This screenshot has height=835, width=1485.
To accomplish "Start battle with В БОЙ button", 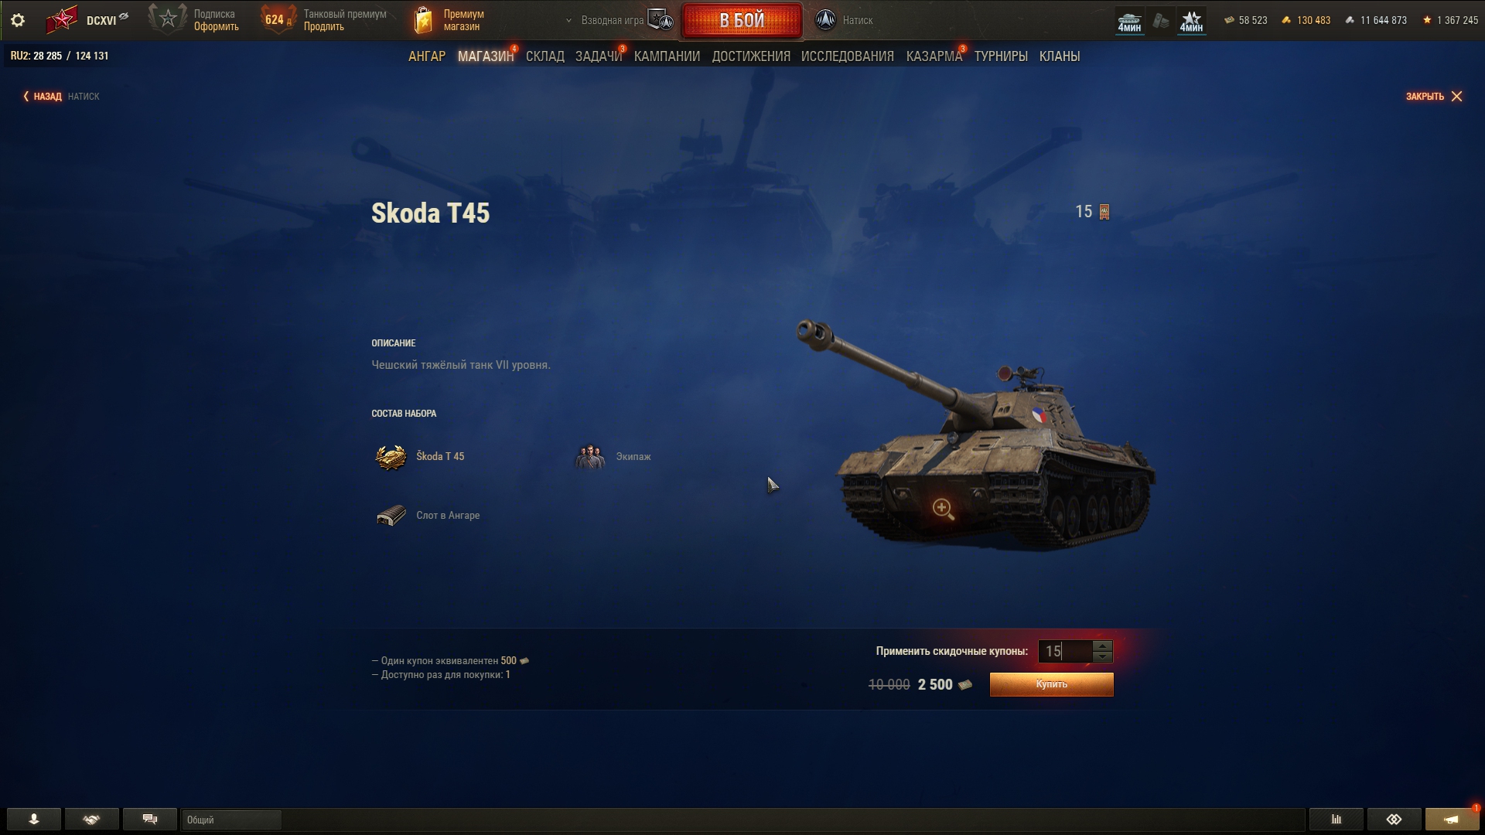I will click(742, 21).
